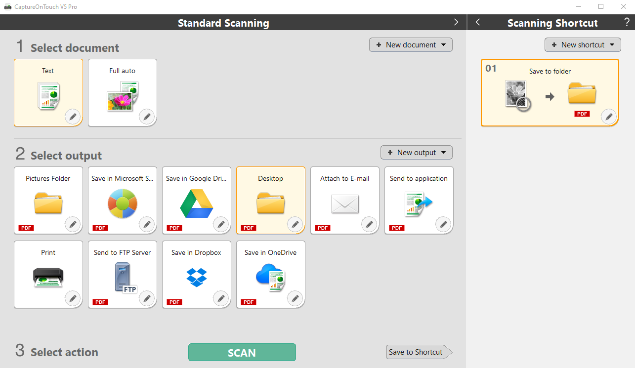Edit Send to FTP Server pencil
Image resolution: width=635 pixels, height=368 pixels.
tap(147, 299)
